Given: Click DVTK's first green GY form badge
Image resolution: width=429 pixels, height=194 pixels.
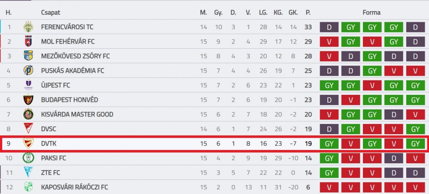Looking at the screenshot, I should click(329, 143).
